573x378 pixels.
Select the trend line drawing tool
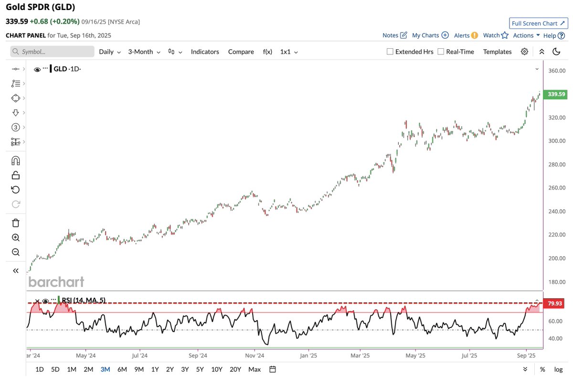pyautogui.click(x=15, y=69)
